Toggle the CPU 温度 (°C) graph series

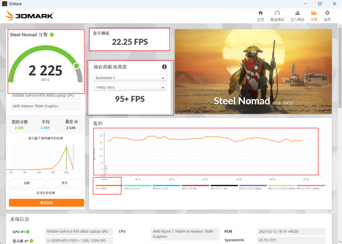pyautogui.click(x=138, y=187)
